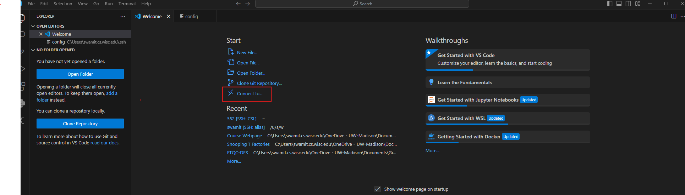
Task: Open Getting Started with Docker walkthrough
Action: (508, 137)
